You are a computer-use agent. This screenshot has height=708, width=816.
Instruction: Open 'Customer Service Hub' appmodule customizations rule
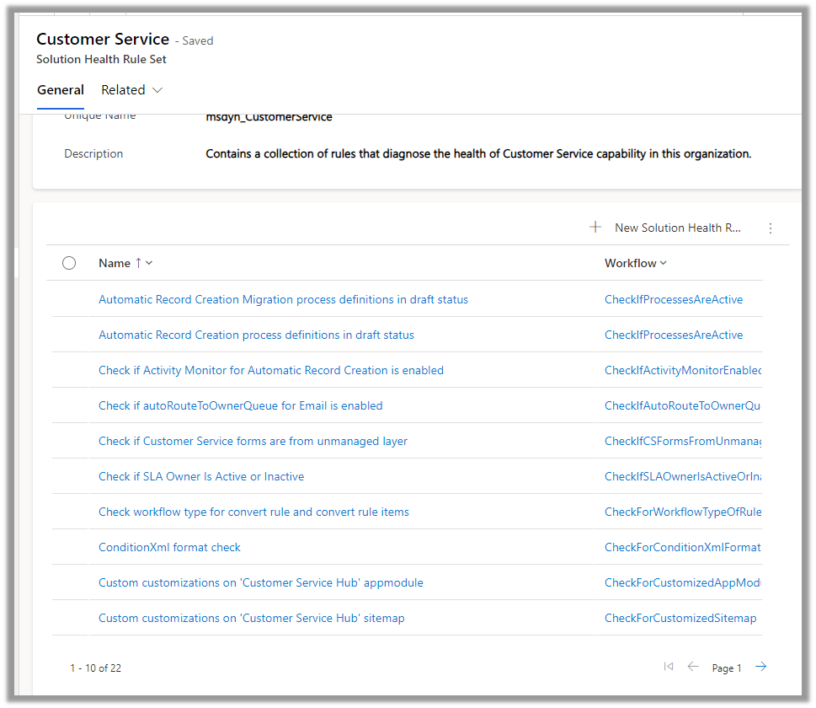[260, 583]
